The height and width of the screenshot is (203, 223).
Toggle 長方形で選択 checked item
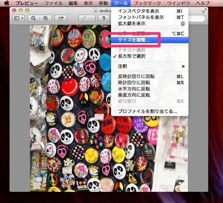(x=150, y=56)
